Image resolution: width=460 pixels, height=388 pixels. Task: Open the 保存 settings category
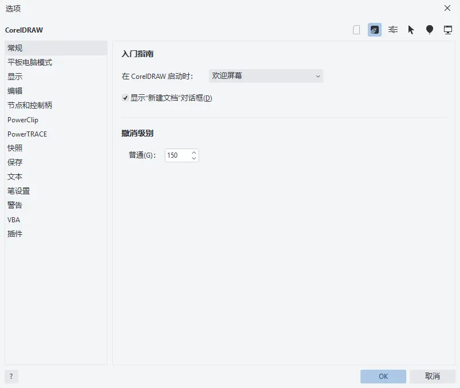[56, 162]
